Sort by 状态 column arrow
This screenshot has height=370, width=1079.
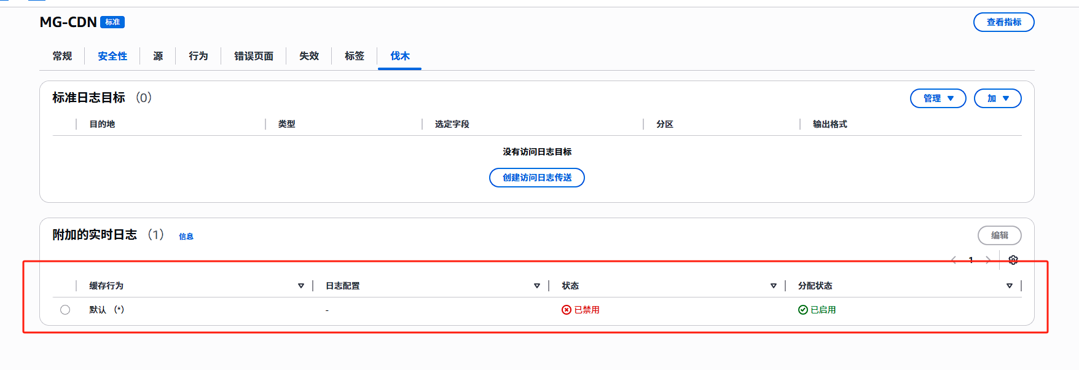point(774,286)
